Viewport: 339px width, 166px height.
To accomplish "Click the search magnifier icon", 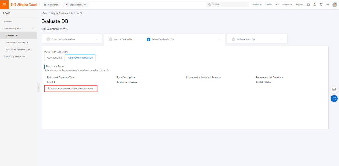I will pos(210,5).
